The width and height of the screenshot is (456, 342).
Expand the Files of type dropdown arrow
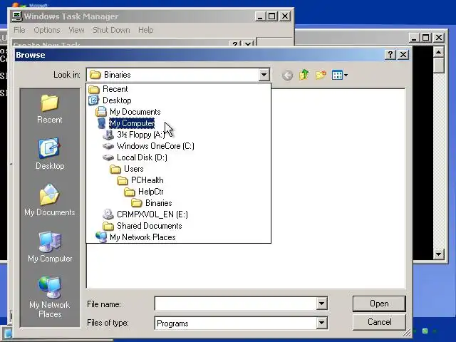tap(321, 323)
